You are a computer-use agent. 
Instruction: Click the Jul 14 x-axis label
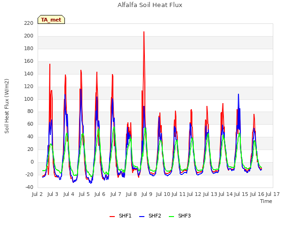coord(226,194)
